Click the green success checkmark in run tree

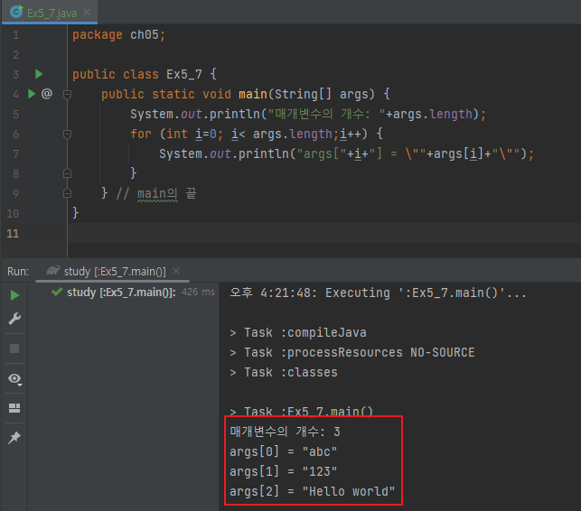tap(57, 292)
